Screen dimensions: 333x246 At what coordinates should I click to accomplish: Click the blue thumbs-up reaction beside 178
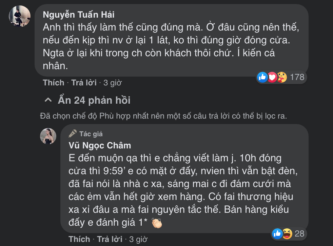[262, 77]
